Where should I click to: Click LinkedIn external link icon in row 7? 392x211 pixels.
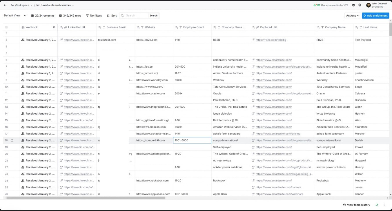61,67
